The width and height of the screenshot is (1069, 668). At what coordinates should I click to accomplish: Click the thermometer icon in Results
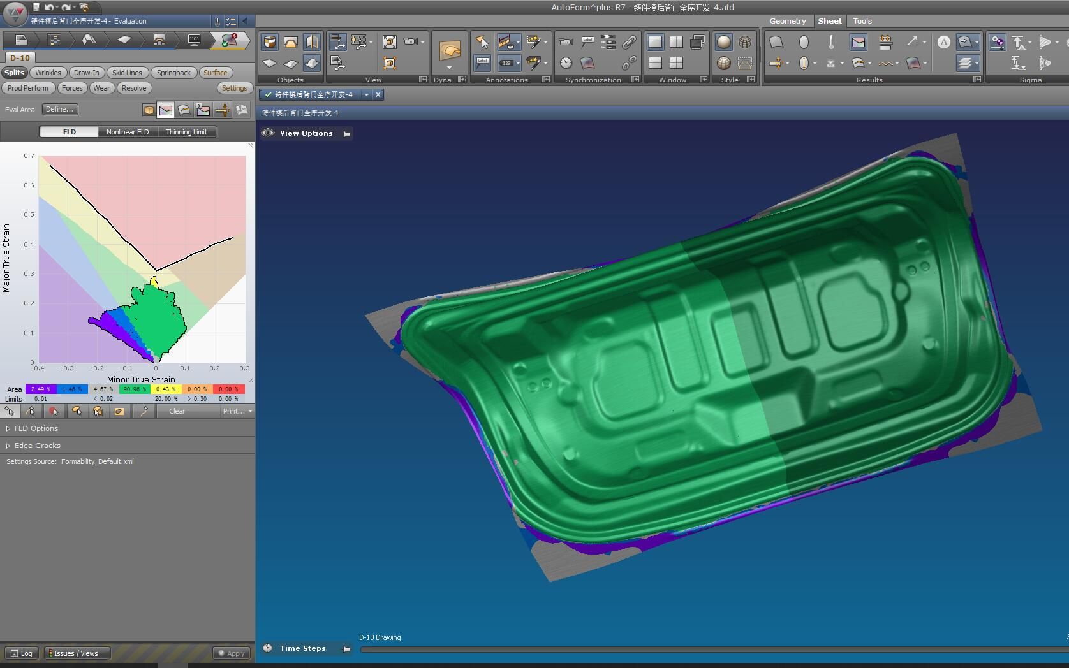[831, 42]
